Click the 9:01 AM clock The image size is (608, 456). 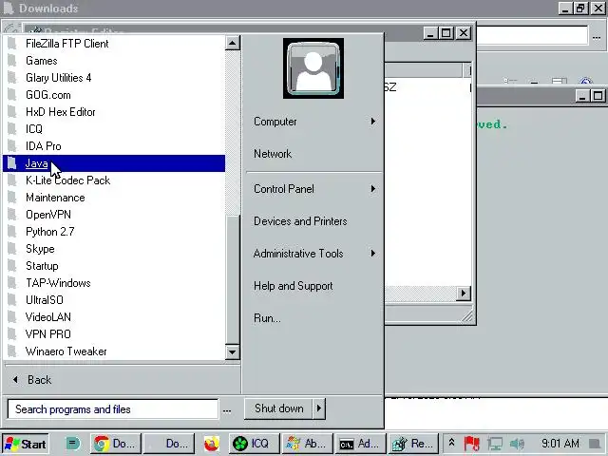(560, 443)
